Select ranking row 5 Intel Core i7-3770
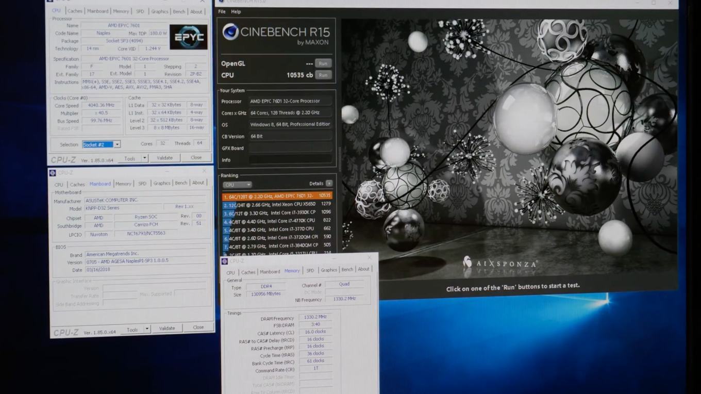This screenshot has width=701, height=394. coord(277,229)
